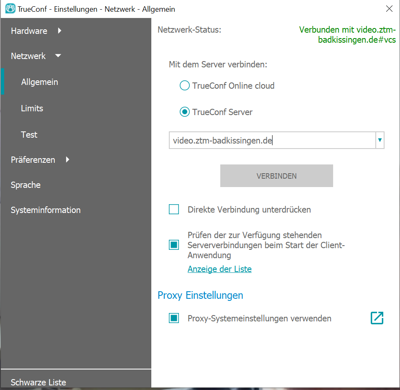Open the Systeminformation page
The image size is (400, 390).
click(46, 210)
